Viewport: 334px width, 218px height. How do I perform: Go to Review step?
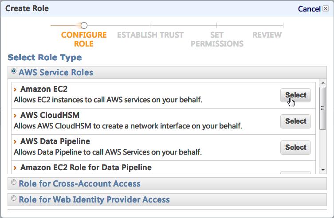tap(267, 35)
